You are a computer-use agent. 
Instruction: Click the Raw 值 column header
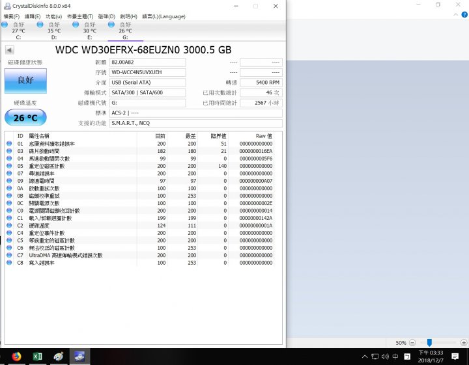pyautogui.click(x=264, y=136)
